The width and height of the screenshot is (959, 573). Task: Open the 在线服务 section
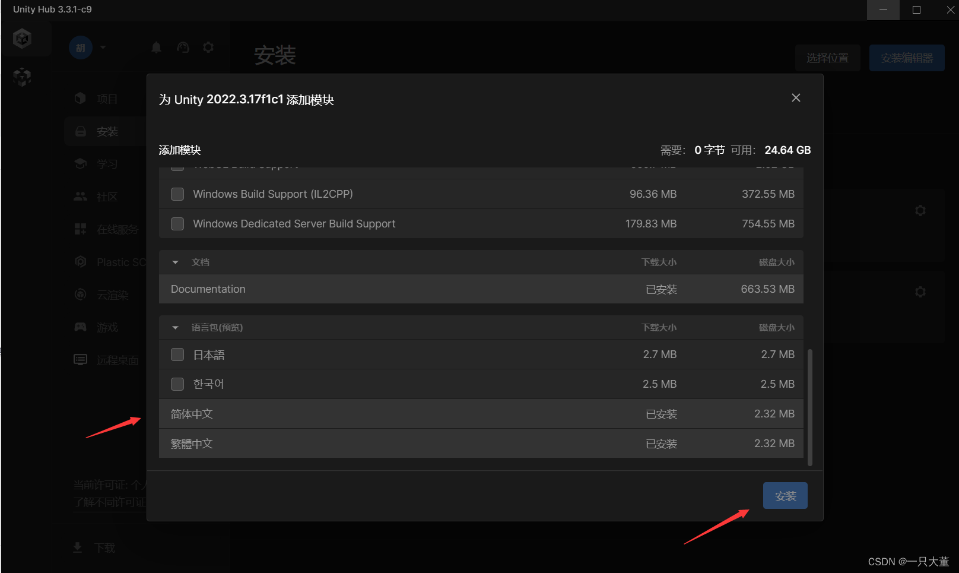(118, 229)
